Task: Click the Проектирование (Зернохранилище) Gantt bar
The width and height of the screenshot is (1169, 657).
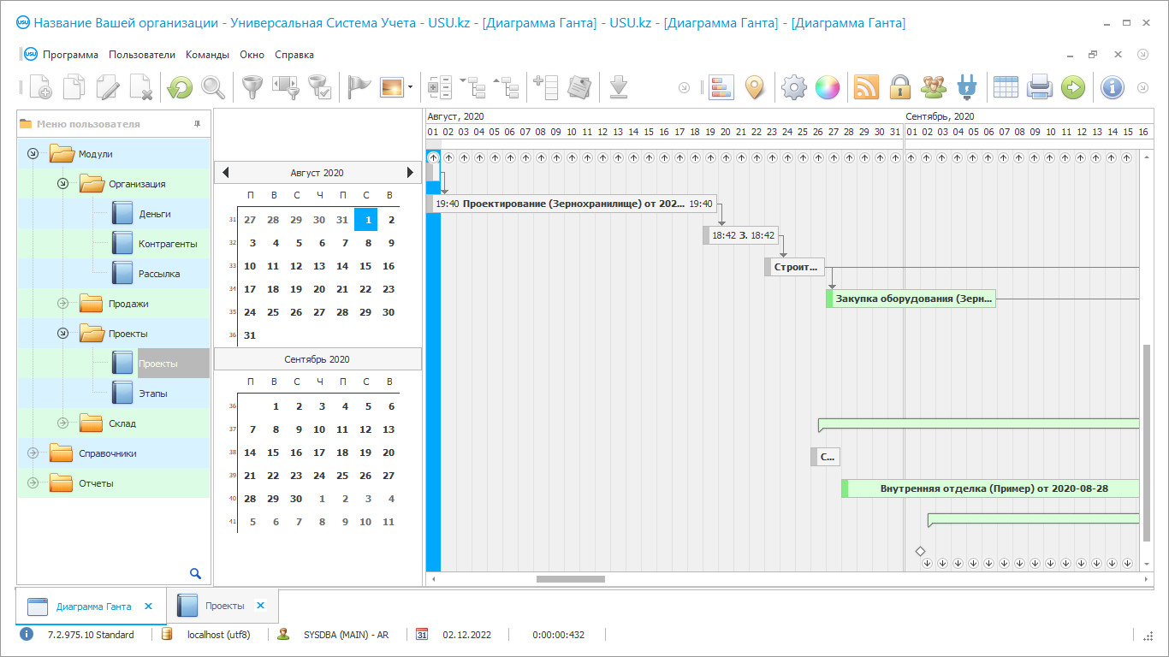Action: (x=572, y=204)
